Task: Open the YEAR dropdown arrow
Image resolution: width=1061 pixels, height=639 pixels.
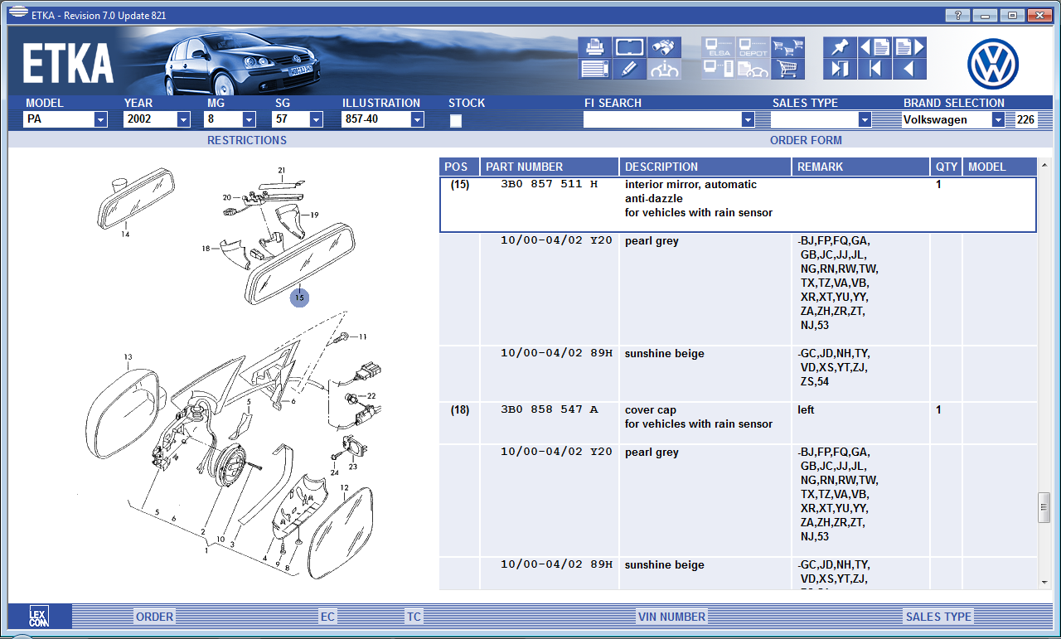Action: tap(183, 120)
